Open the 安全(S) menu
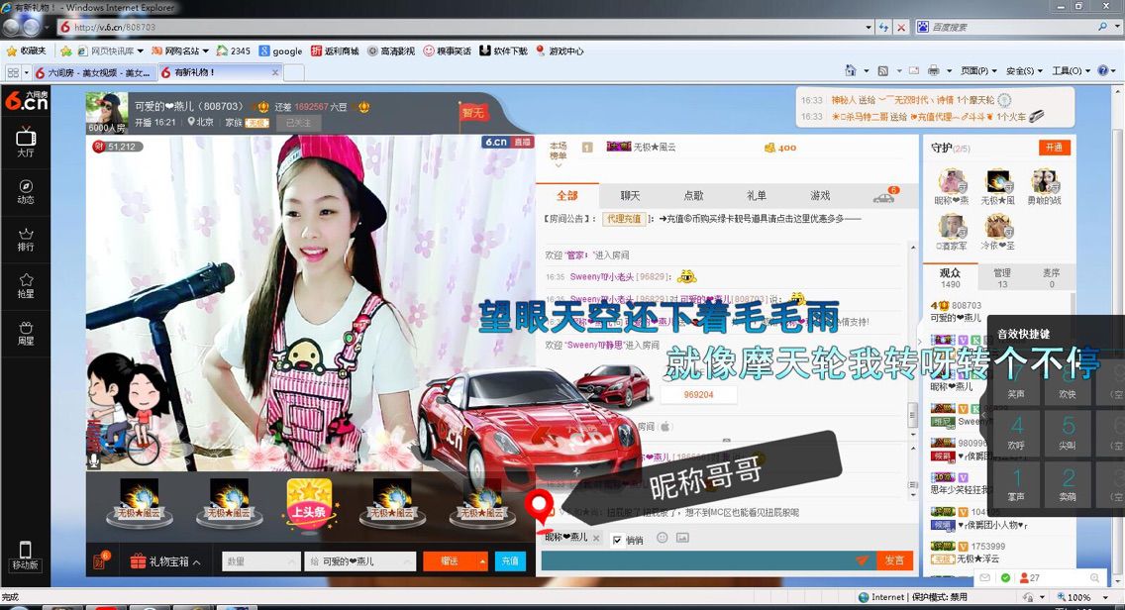Image resolution: width=1125 pixels, height=610 pixels. 1024,70
